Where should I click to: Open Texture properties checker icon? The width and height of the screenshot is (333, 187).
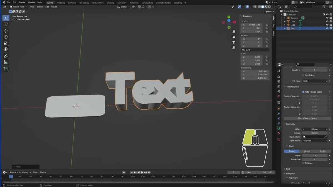tap(279, 139)
